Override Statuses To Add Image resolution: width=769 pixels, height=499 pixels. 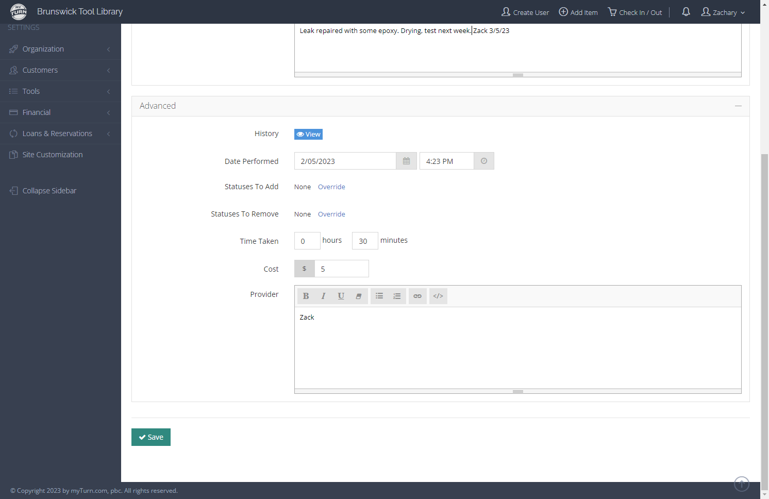[x=331, y=187]
